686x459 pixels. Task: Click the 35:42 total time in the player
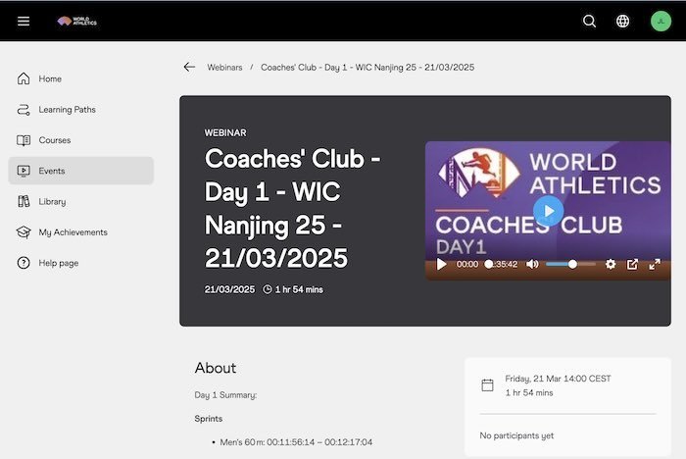tap(506, 264)
